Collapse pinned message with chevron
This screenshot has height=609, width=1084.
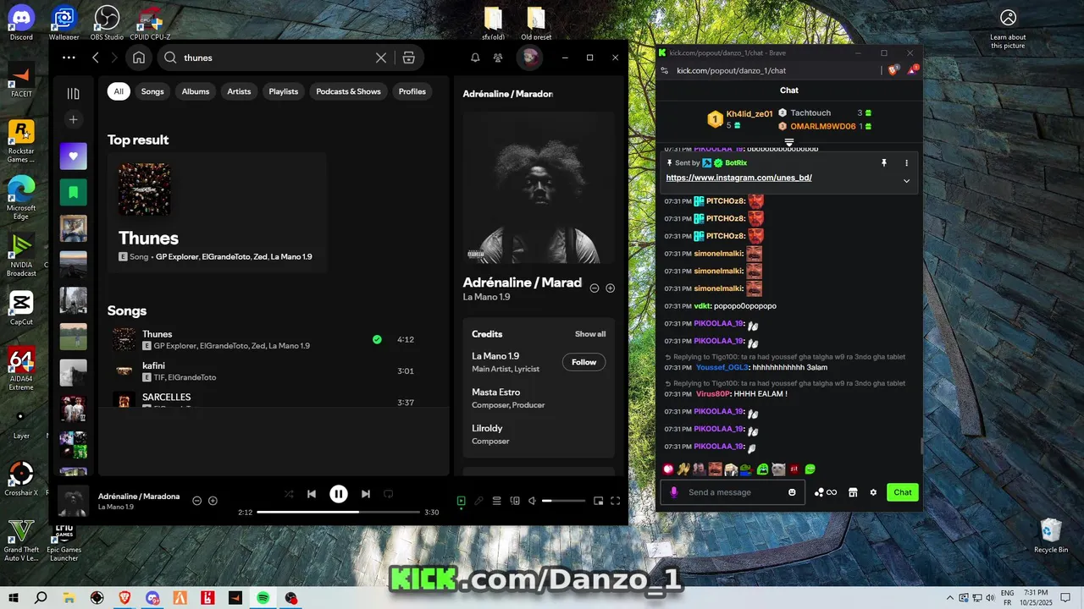coord(906,180)
